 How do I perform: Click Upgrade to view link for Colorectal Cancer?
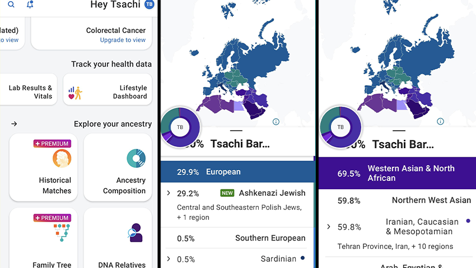(123, 40)
